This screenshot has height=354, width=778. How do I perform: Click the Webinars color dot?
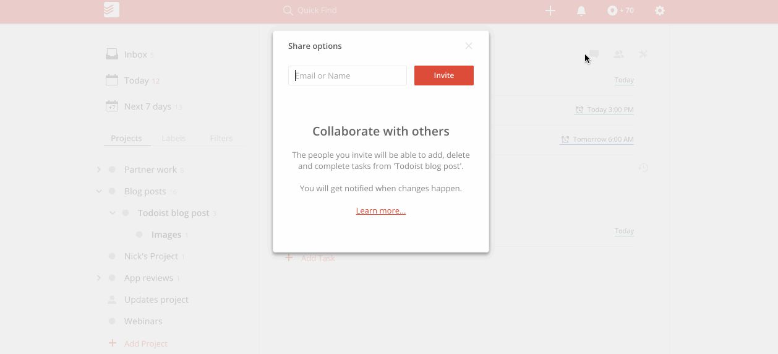(x=112, y=321)
